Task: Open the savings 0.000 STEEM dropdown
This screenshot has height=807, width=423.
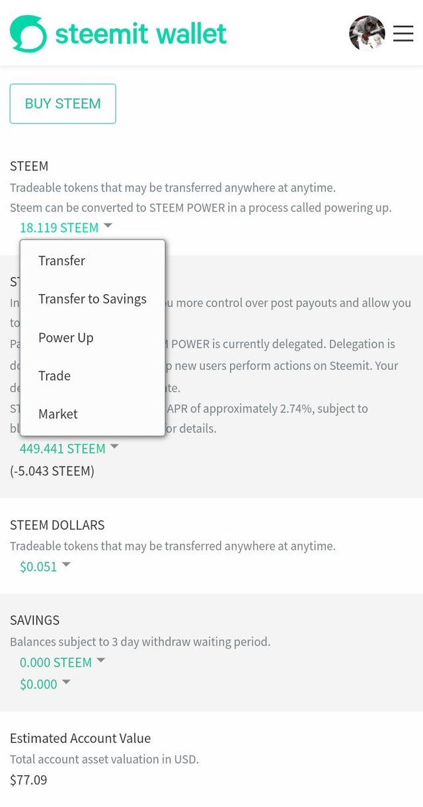Action: tap(62, 662)
